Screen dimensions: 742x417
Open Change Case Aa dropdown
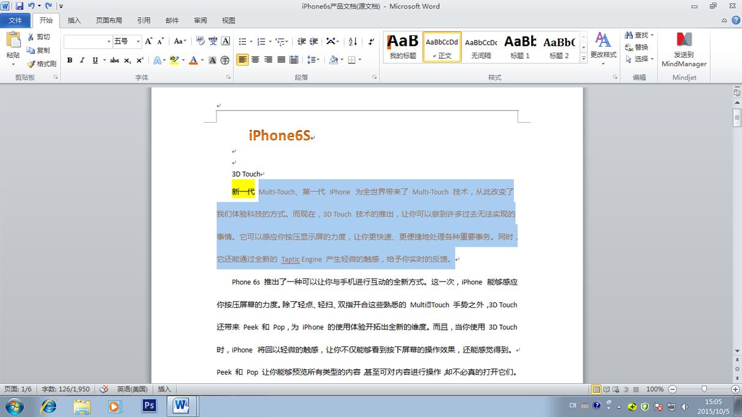coord(180,42)
